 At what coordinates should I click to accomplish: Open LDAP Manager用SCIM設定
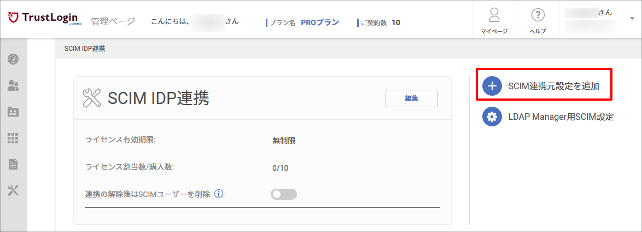[x=561, y=117]
